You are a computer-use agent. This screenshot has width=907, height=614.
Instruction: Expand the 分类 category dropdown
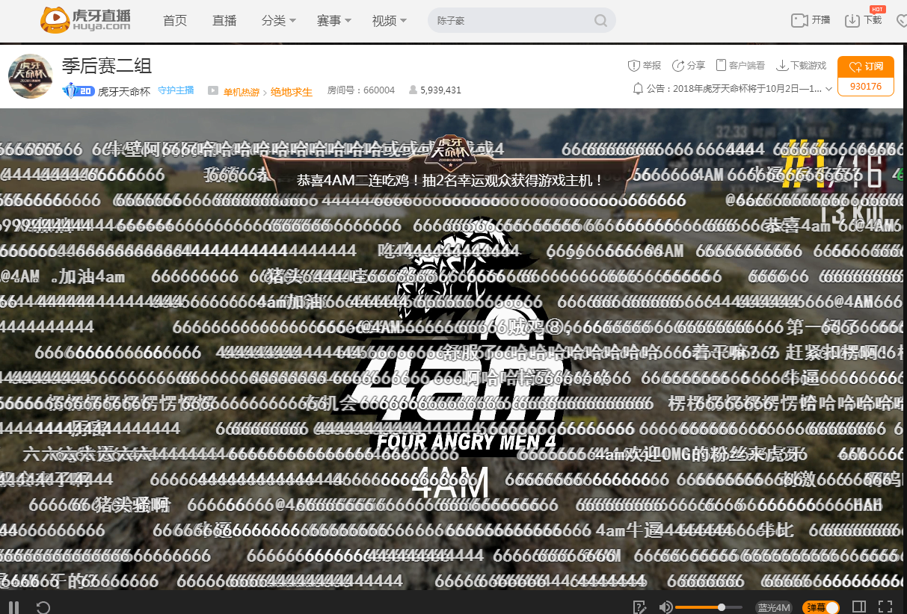pyautogui.click(x=278, y=21)
